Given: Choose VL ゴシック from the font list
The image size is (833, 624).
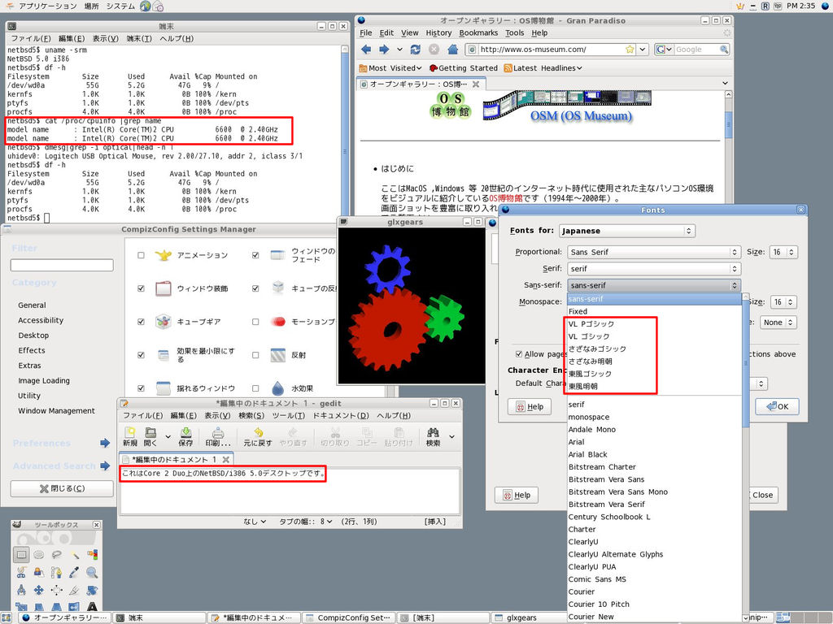Looking at the screenshot, I should coord(589,336).
